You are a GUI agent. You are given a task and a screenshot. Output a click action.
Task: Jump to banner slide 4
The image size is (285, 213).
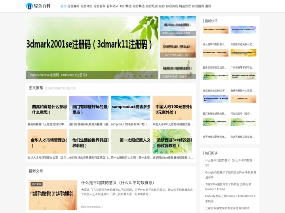pos(146,76)
